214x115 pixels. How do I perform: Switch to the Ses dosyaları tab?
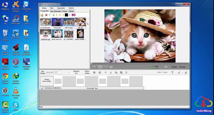coord(56,11)
